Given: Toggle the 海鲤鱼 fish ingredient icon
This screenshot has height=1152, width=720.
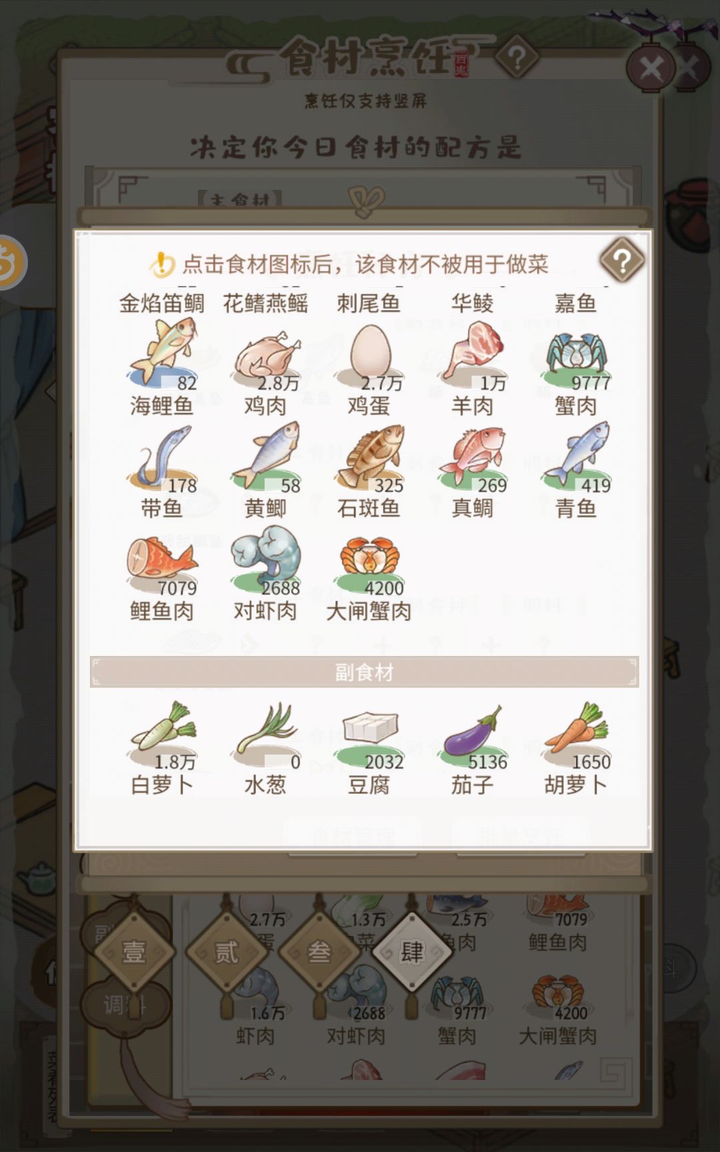Looking at the screenshot, I should (162, 353).
